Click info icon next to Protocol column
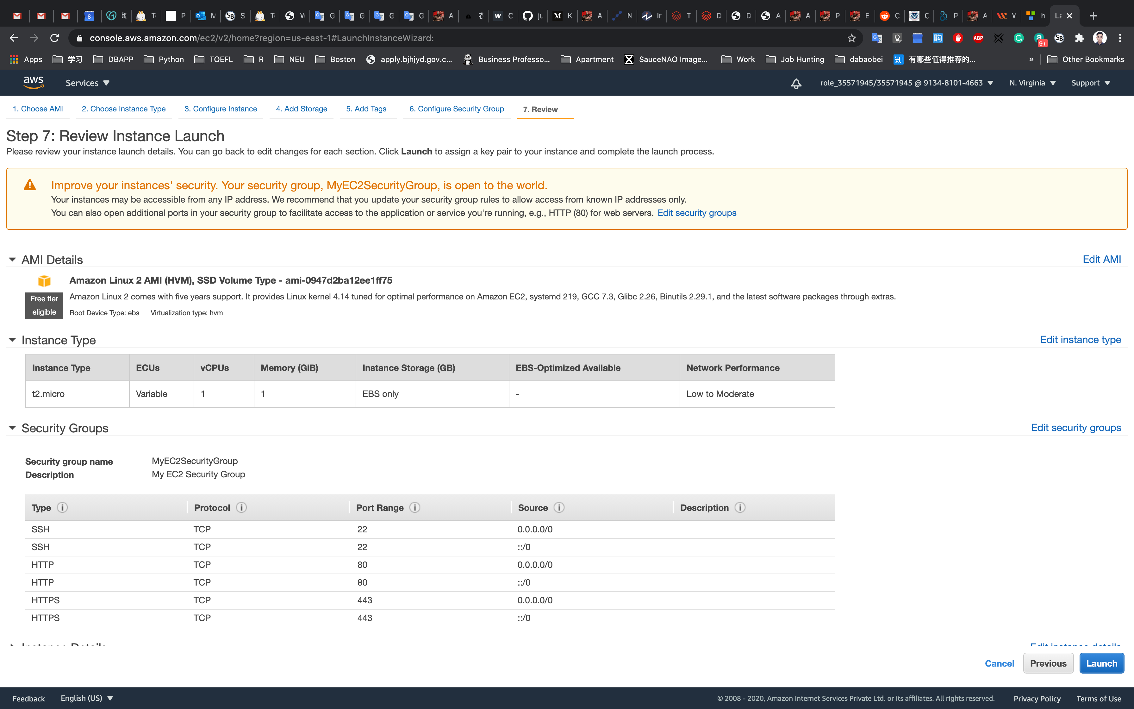This screenshot has width=1134, height=709. pyautogui.click(x=241, y=507)
